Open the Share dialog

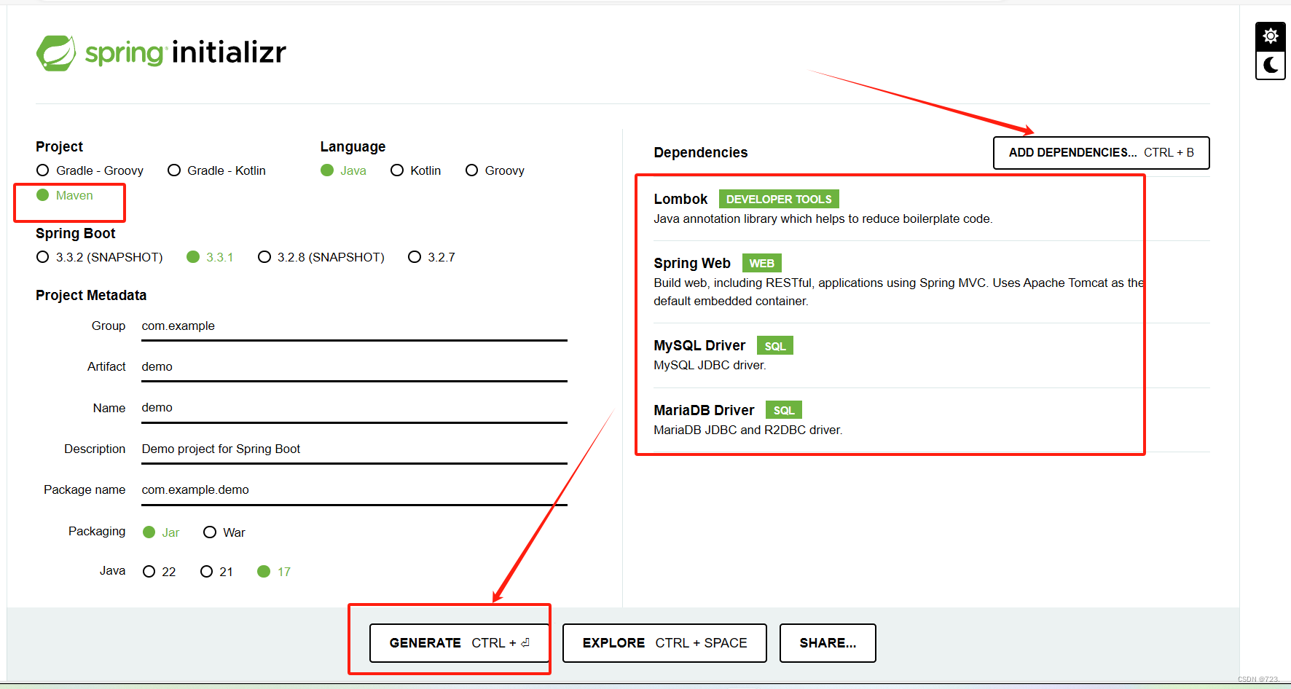click(x=828, y=643)
